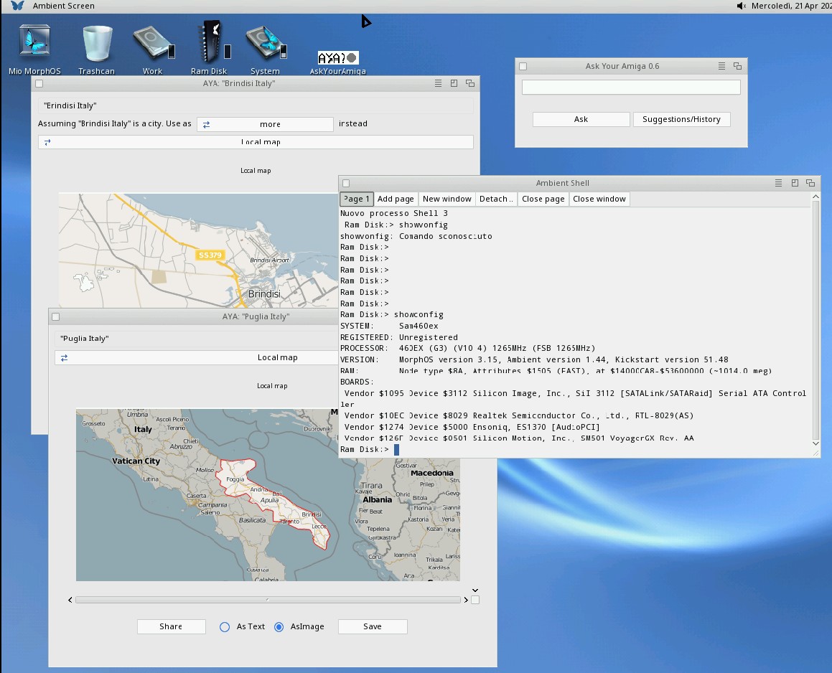Image resolution: width=832 pixels, height=673 pixels.
Task: Click the Suggestions/History button
Action: pos(681,119)
